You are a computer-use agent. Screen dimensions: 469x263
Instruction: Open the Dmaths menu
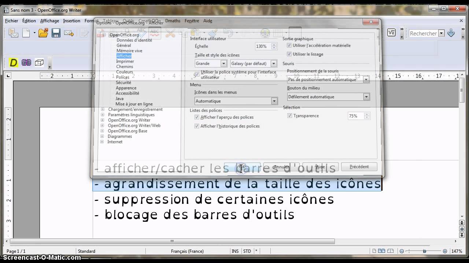173,21
